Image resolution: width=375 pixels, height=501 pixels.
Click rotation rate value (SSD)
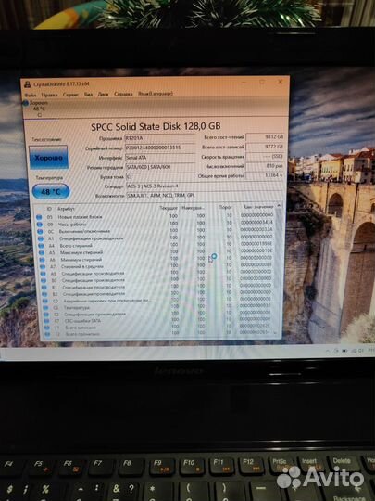[x=265, y=157]
